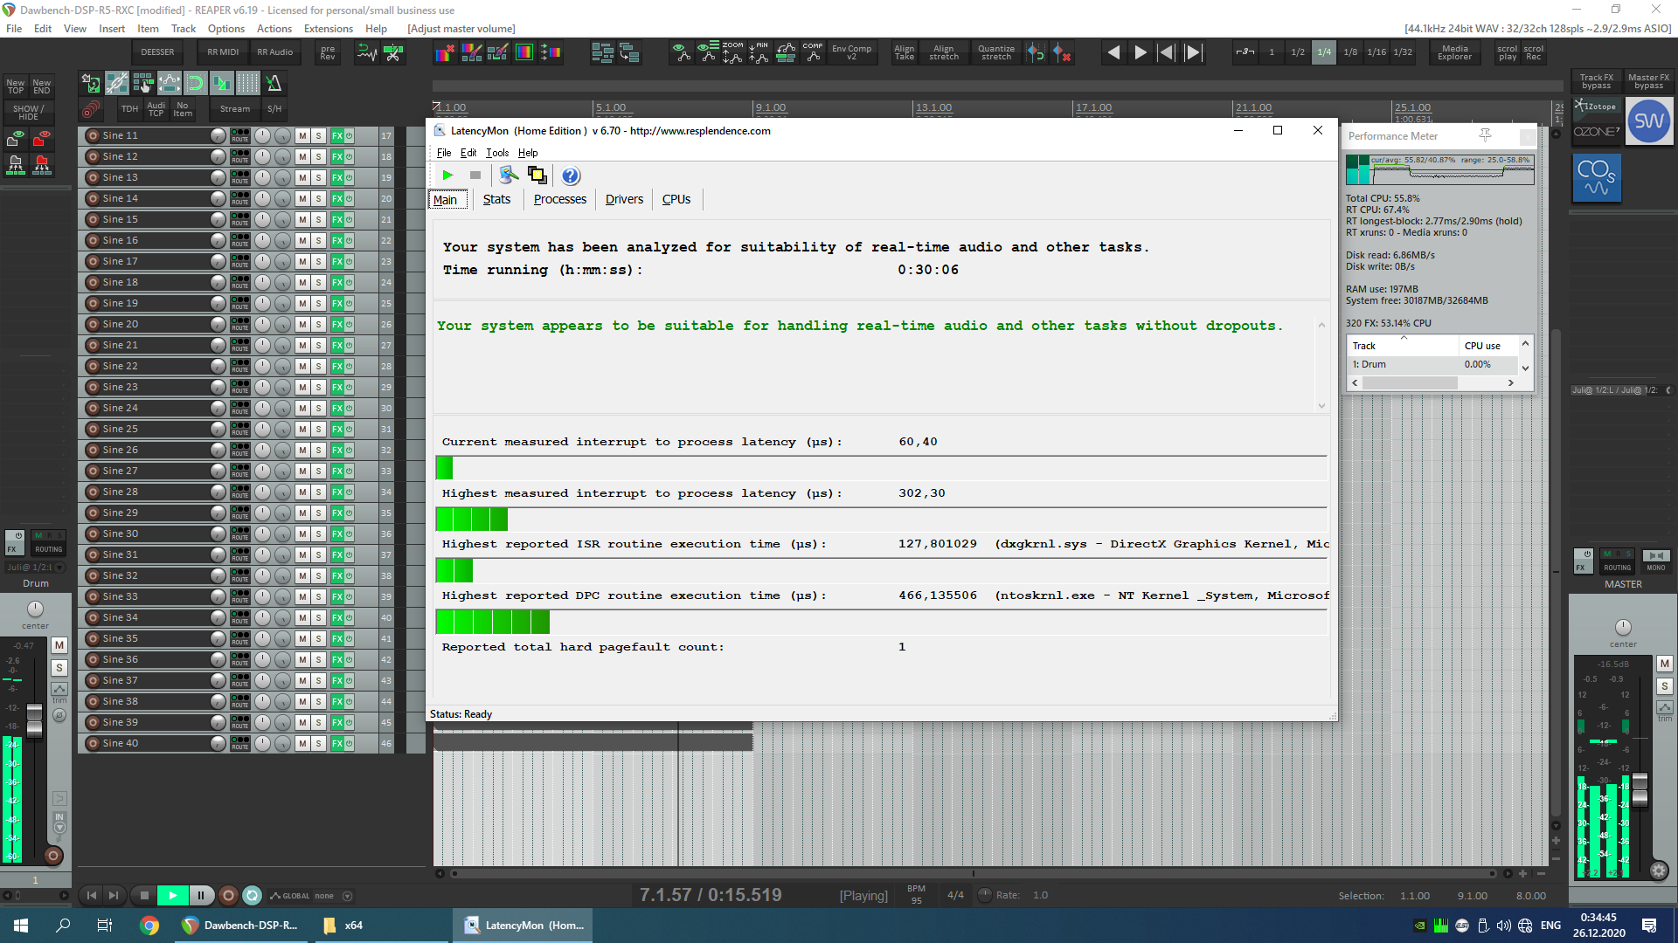Click LatencyMon blue help question icon
1678x943 pixels.
pyautogui.click(x=570, y=176)
